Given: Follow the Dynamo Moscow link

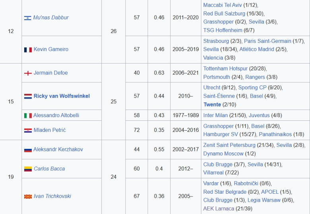Looking at the screenshot, I should [223, 154].
